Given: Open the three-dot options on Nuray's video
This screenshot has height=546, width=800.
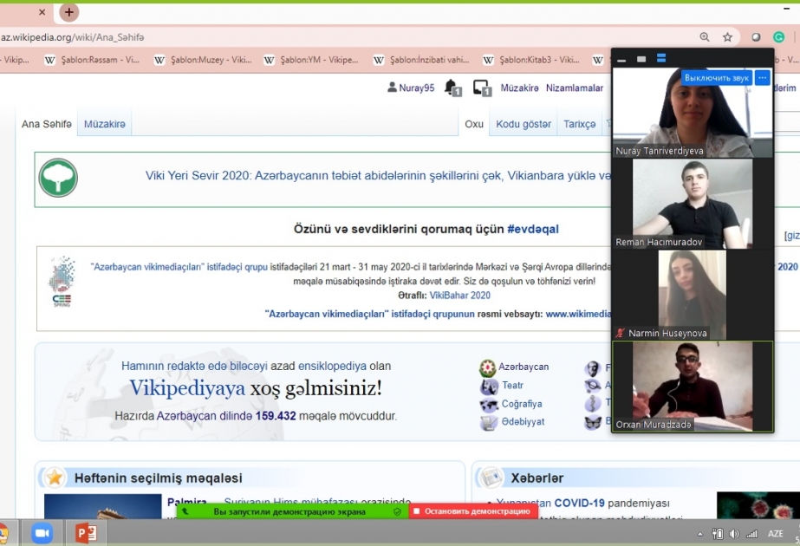Looking at the screenshot, I should point(762,78).
